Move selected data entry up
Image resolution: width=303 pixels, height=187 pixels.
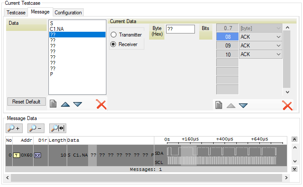click(65, 104)
